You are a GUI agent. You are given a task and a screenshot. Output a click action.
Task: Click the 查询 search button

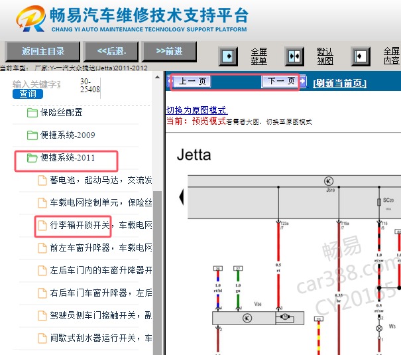click(28, 94)
